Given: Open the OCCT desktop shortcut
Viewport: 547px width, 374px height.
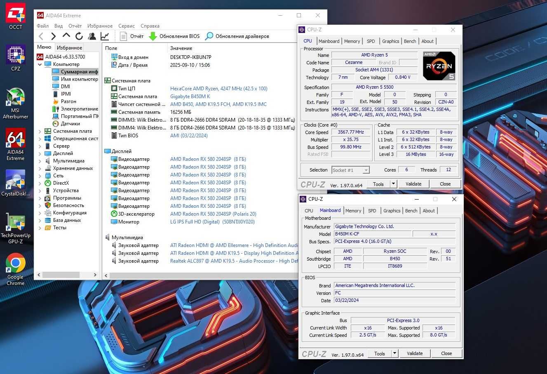Looking at the screenshot, I should (16, 16).
